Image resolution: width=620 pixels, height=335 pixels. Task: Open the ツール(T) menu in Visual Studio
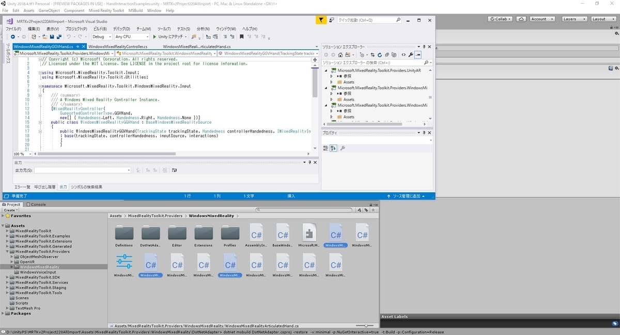(x=164, y=29)
